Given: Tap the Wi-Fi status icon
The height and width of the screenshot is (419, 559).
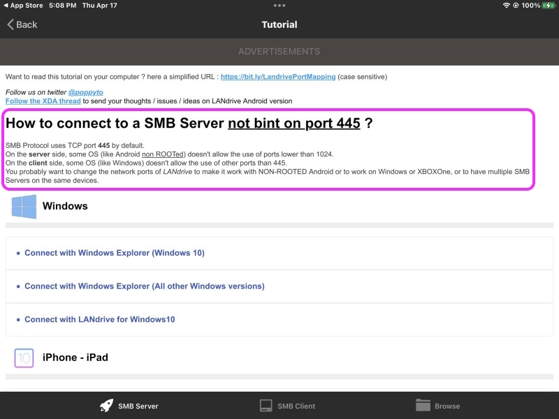Looking at the screenshot, I should [x=506, y=6].
